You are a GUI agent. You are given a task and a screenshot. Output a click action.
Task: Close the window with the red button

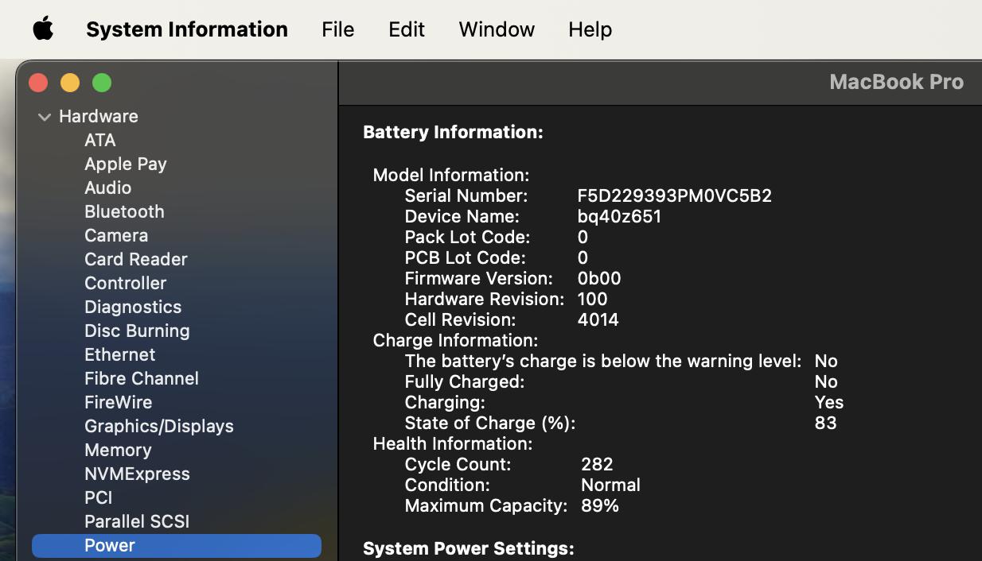click(38, 83)
